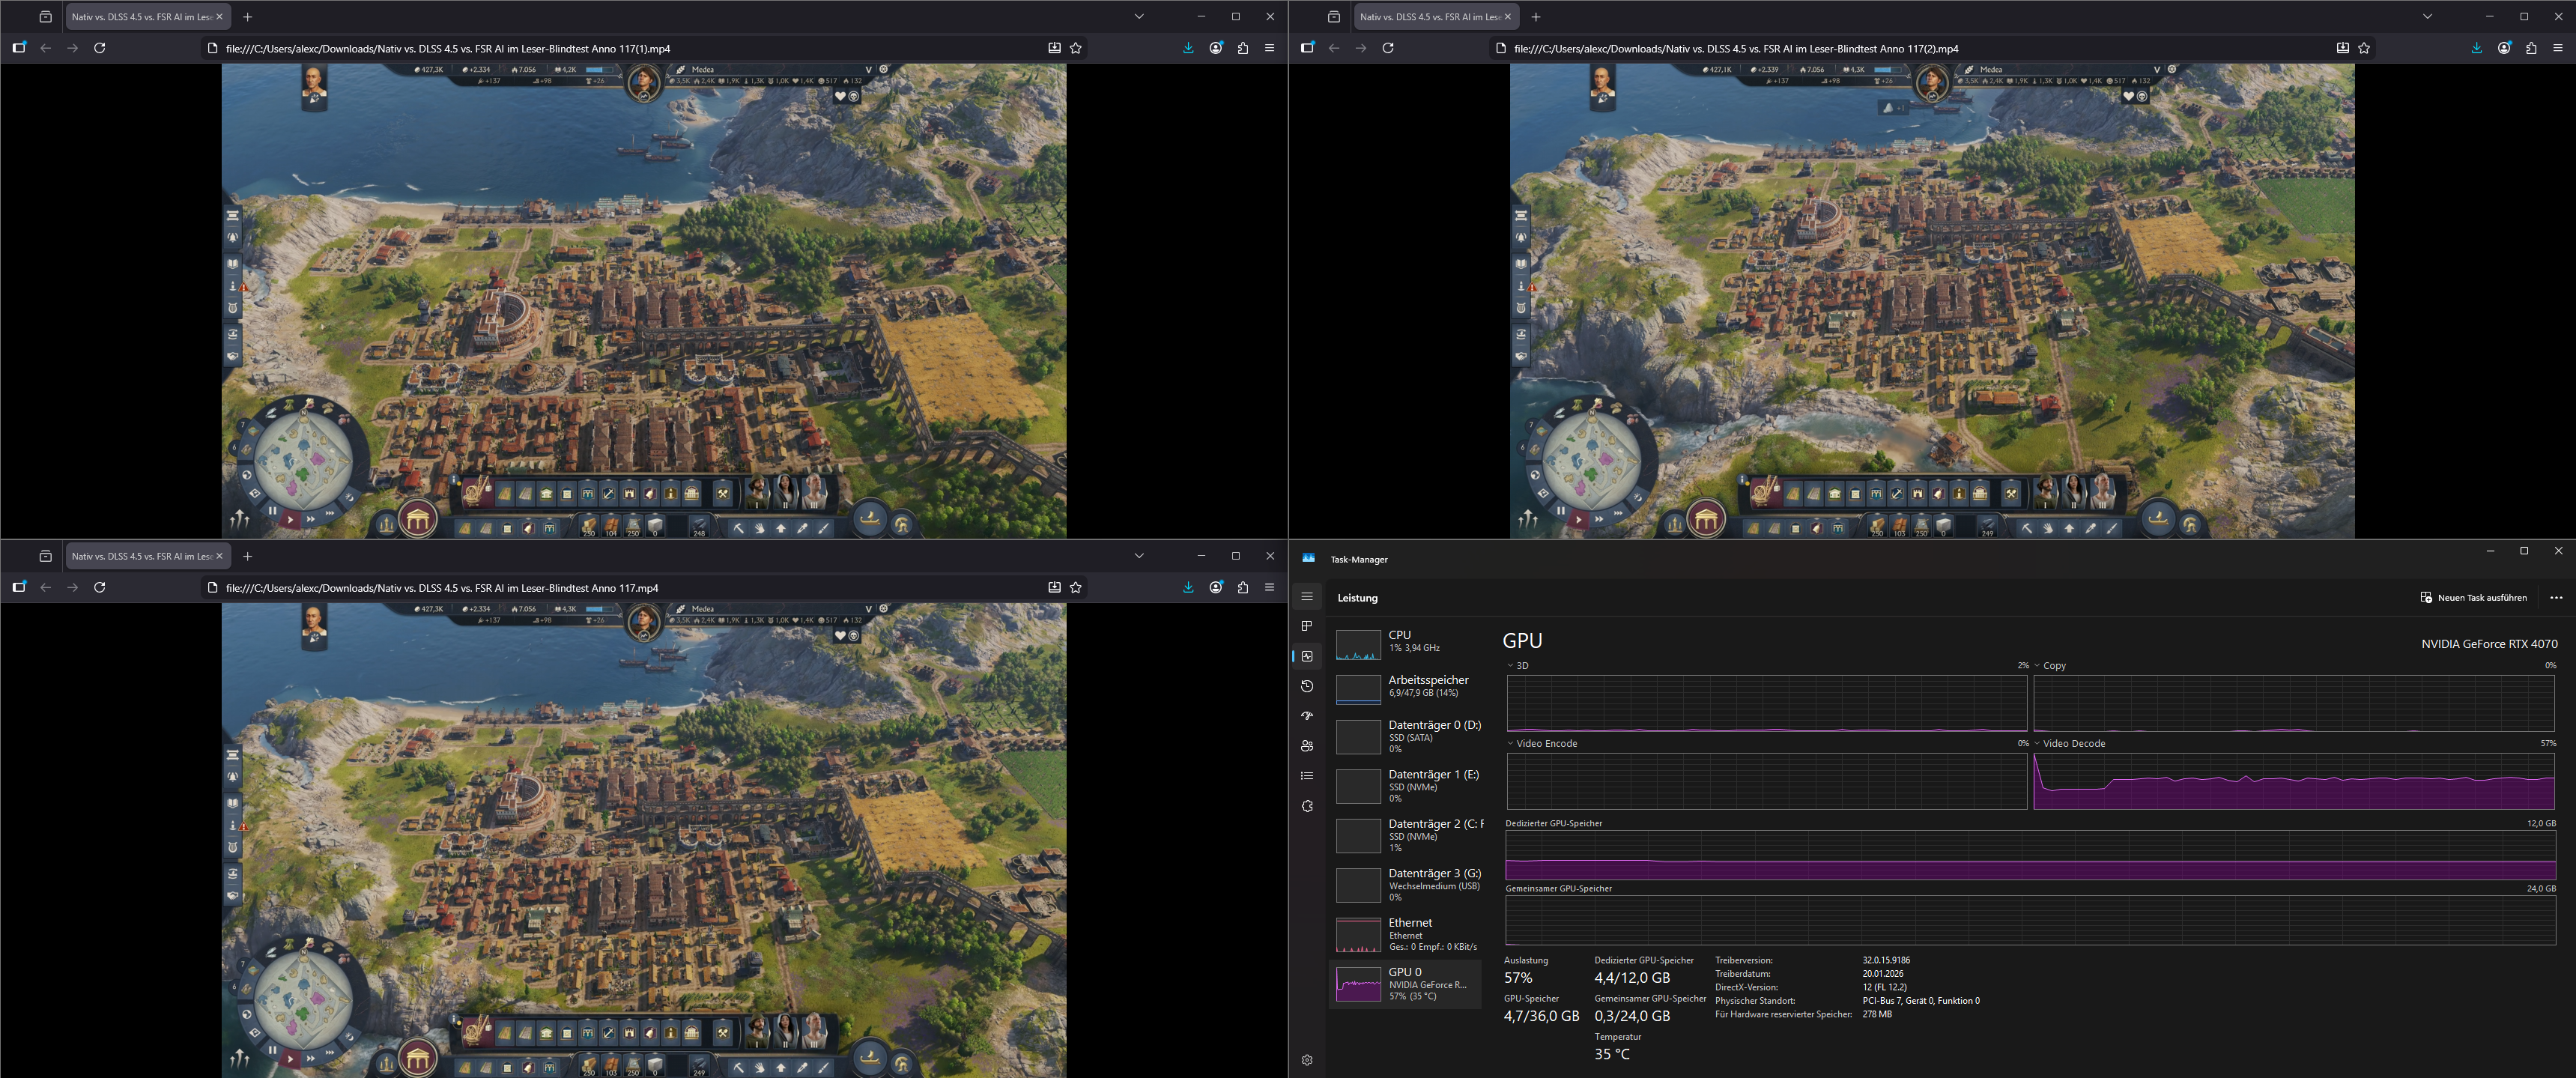2576x1078 pixels.
Task: Open Task Manager settings gear icon
Action: coord(1306,1060)
